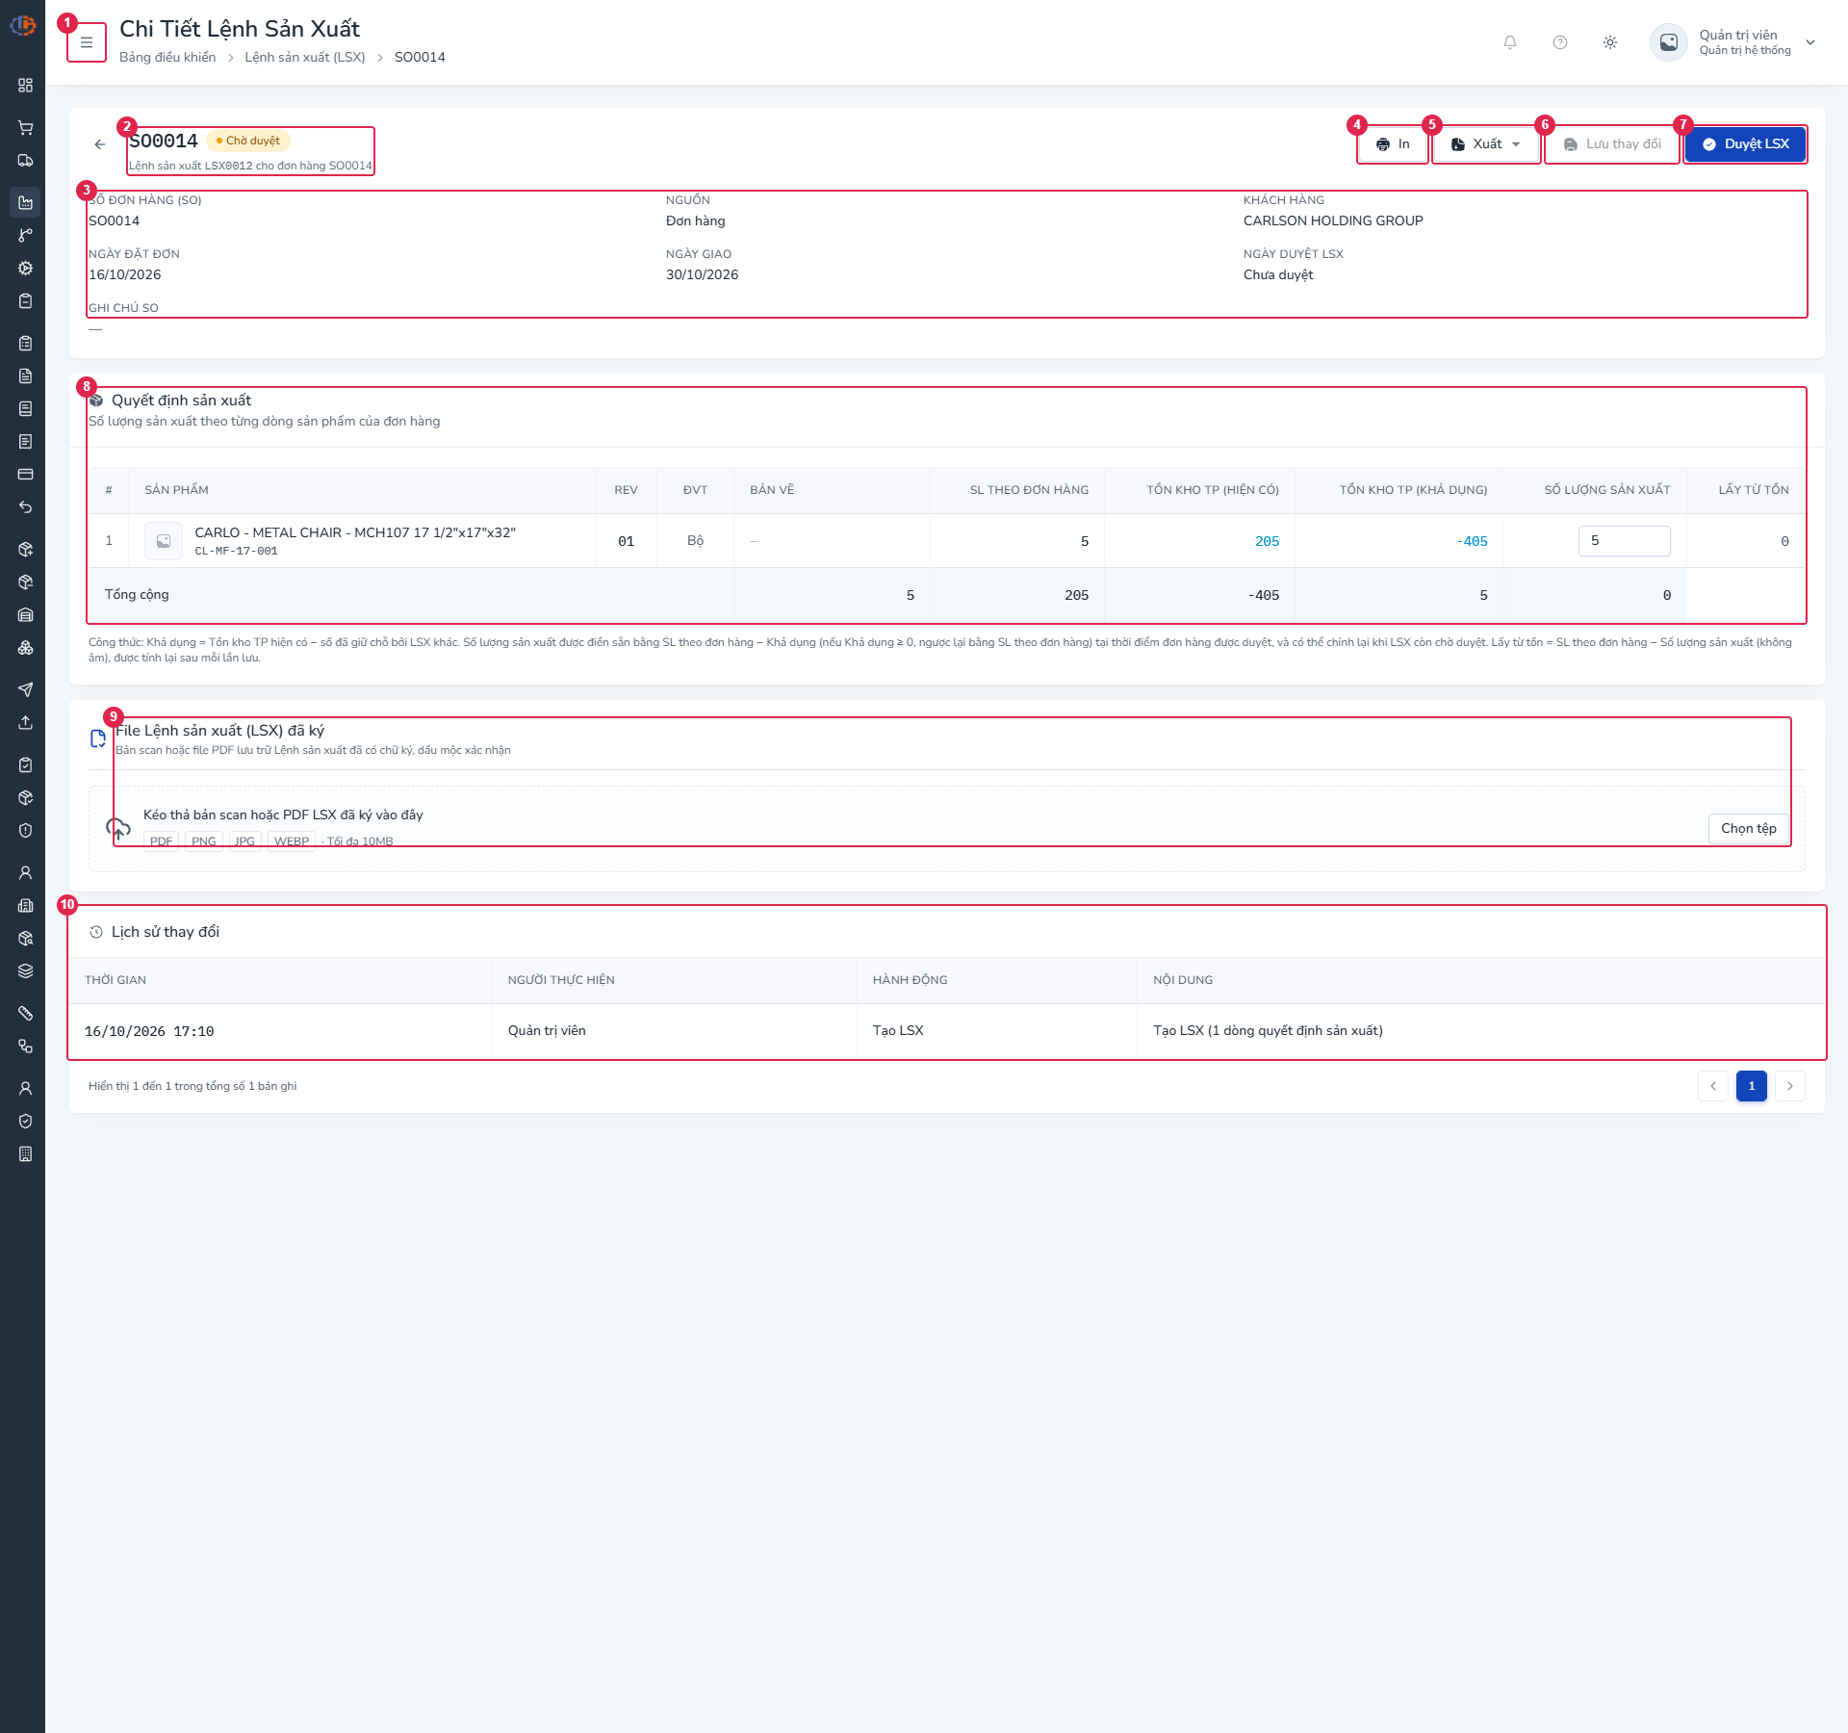Screen dimensions: 1848x1733
Task: Click the Số lượng sản xuất input field
Action: [1624, 541]
